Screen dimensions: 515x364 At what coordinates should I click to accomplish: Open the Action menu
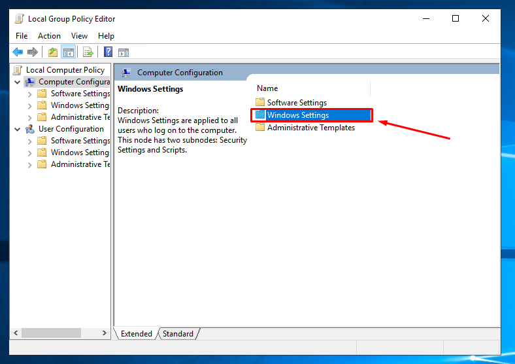coord(49,36)
